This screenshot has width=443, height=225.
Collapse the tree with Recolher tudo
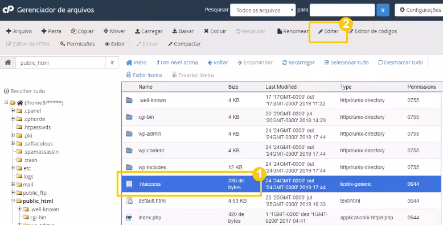(24, 91)
